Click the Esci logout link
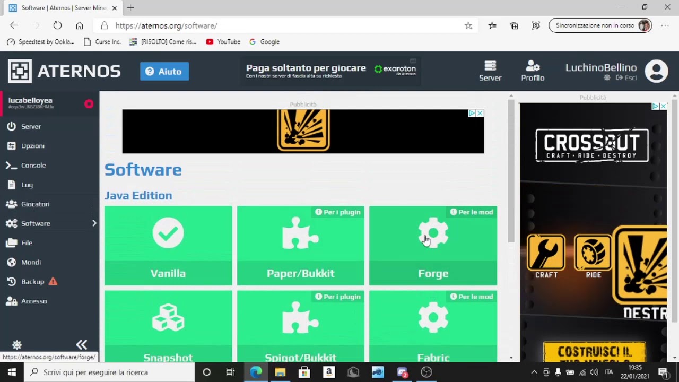The height and width of the screenshot is (382, 679). point(626,77)
